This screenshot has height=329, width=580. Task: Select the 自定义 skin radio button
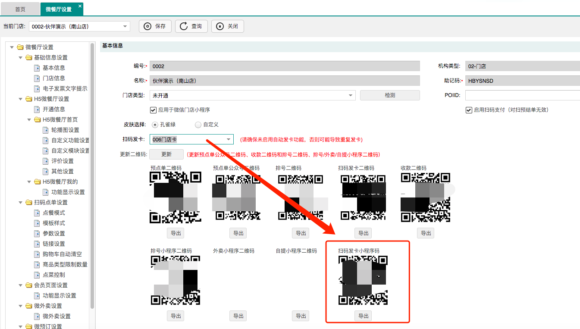(198, 125)
